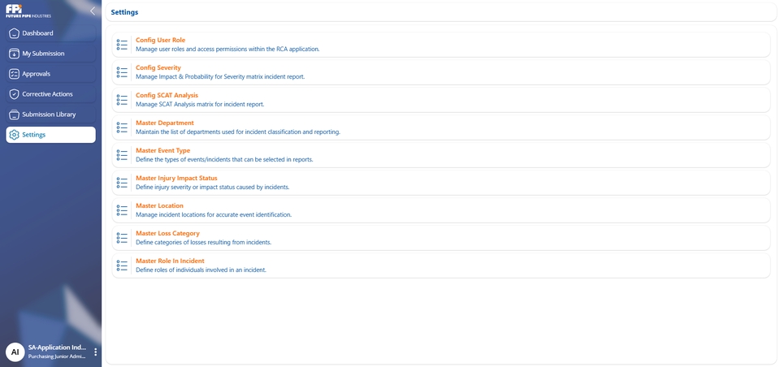Click the Corrective Actions shield icon
The image size is (780, 367).
[x=15, y=94]
